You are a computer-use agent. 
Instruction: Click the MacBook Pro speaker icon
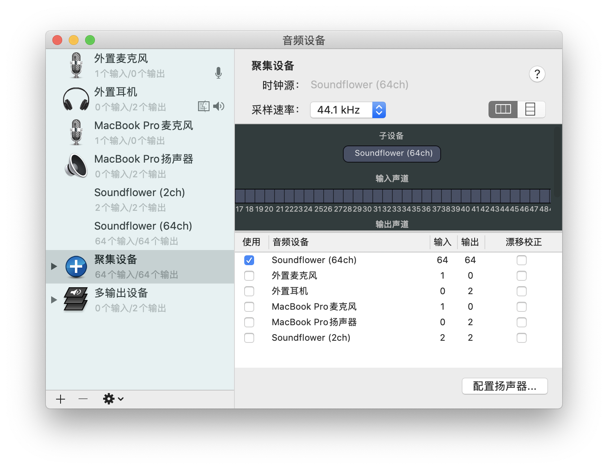click(x=76, y=166)
